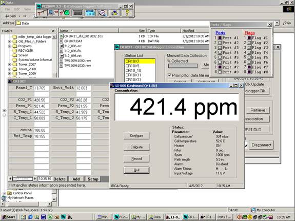Select the CR10X11_sfs_2012032.10x file icon
This screenshot has width=295, height=221.
tap(62, 36)
